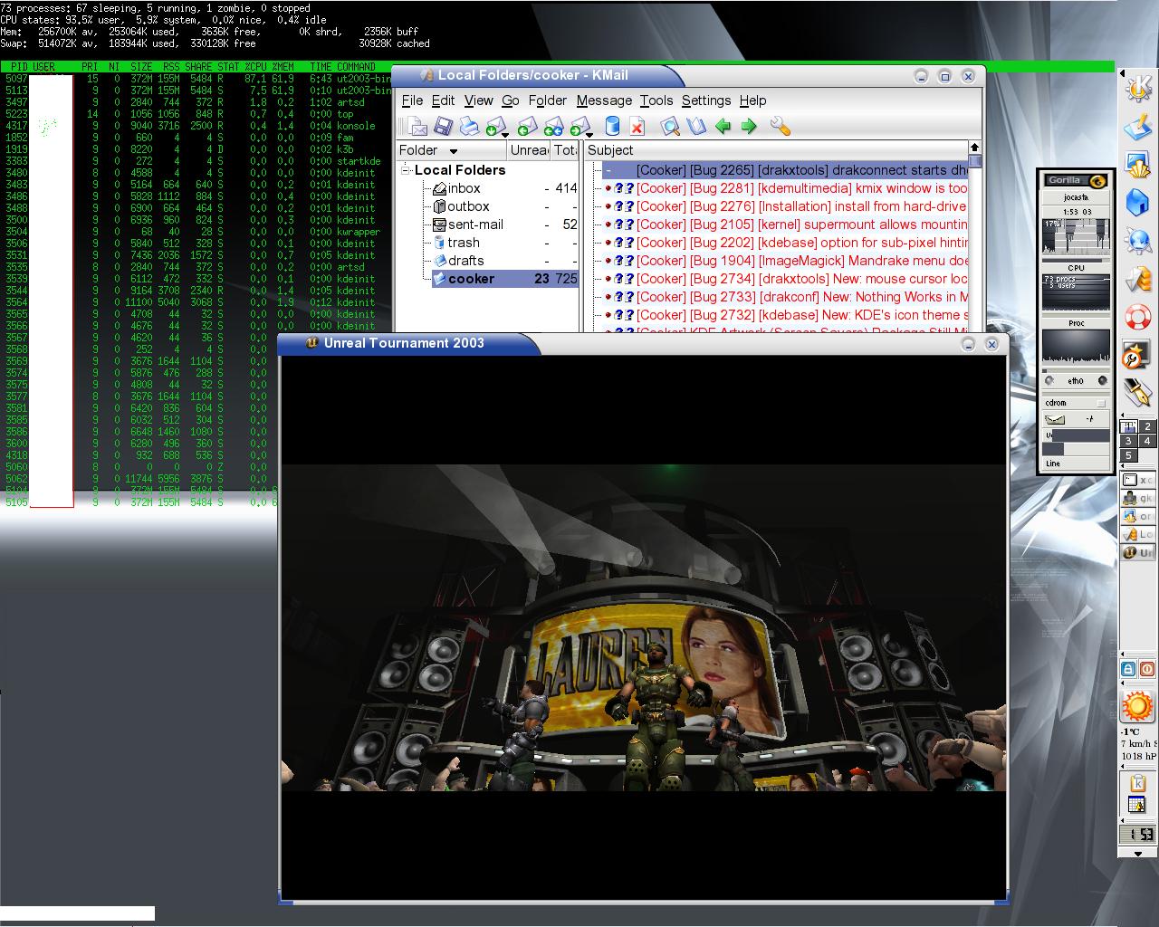Open the Check Mail dropdown arrow
The width and height of the screenshot is (1159, 927).
point(504,135)
